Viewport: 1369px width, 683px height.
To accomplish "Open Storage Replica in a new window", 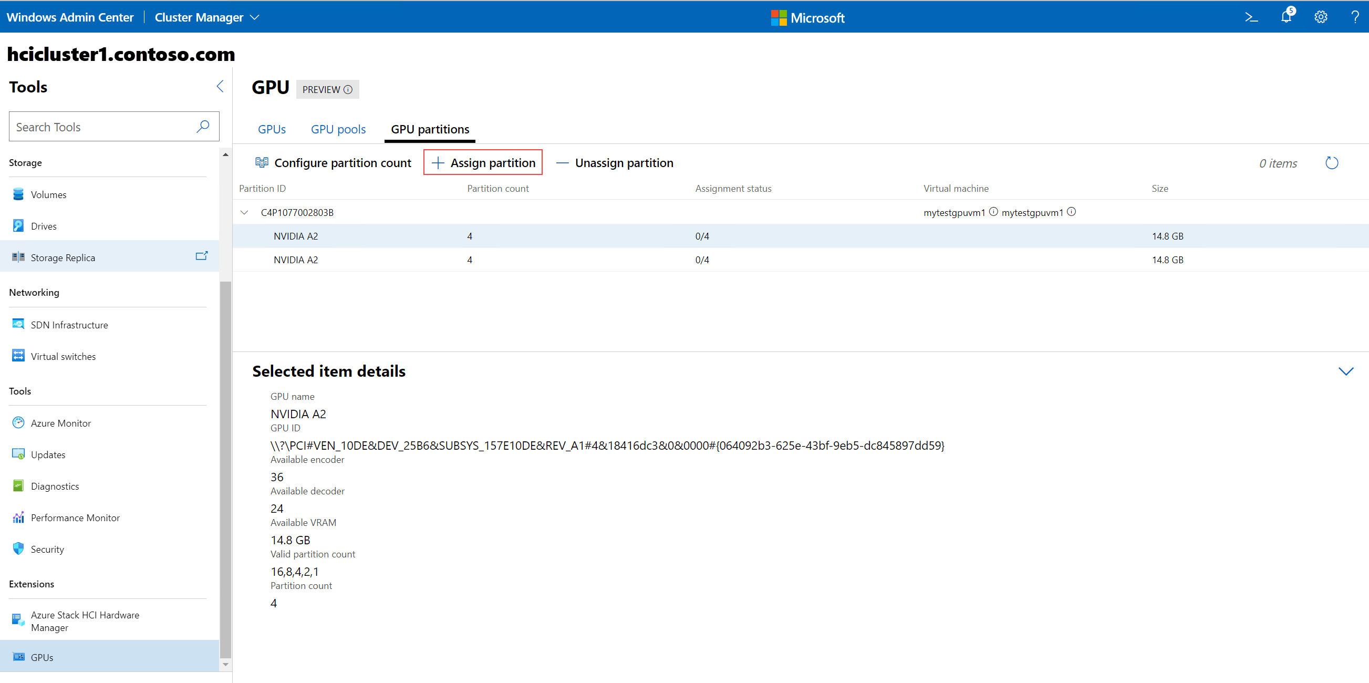I will click(x=201, y=256).
